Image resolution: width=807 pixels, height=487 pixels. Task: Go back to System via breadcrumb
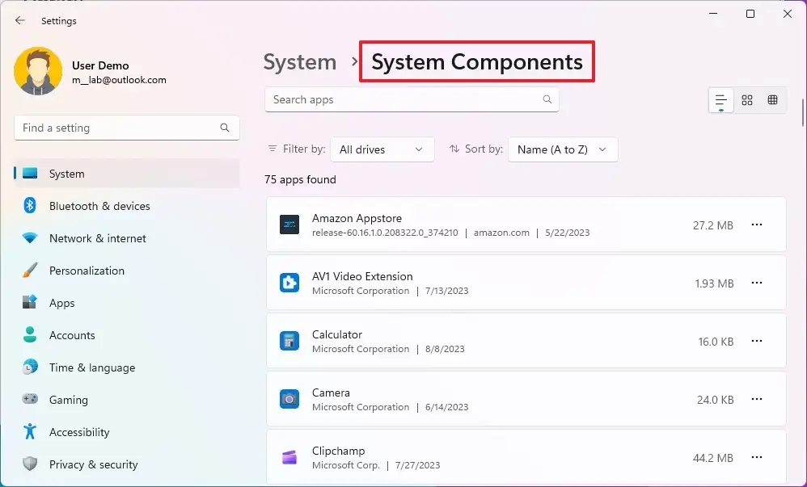point(300,61)
